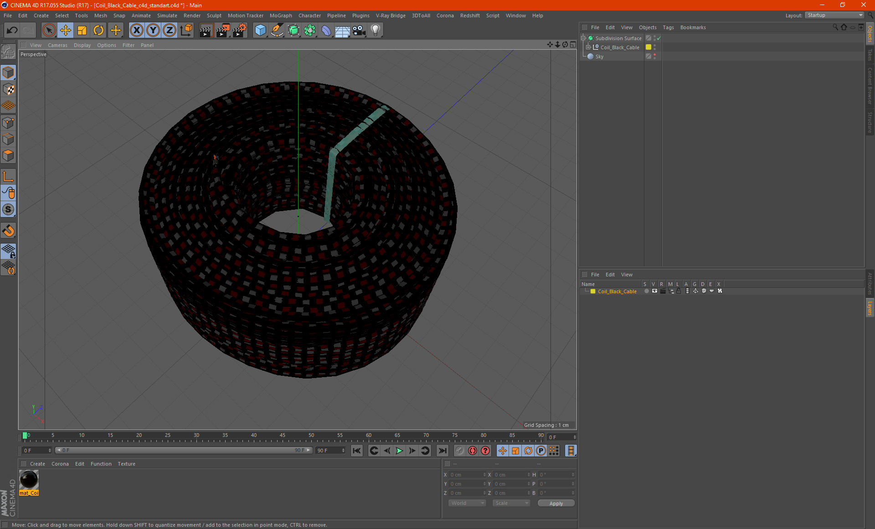The image size is (875, 529).
Task: Go to start of animation
Action: point(357,451)
